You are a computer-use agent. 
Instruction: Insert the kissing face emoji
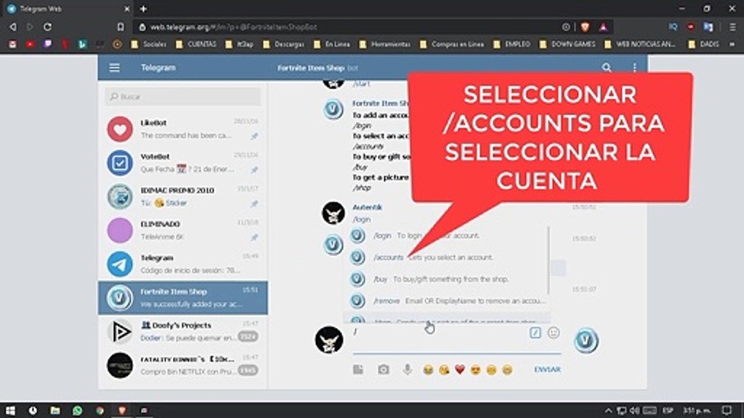[444, 369]
